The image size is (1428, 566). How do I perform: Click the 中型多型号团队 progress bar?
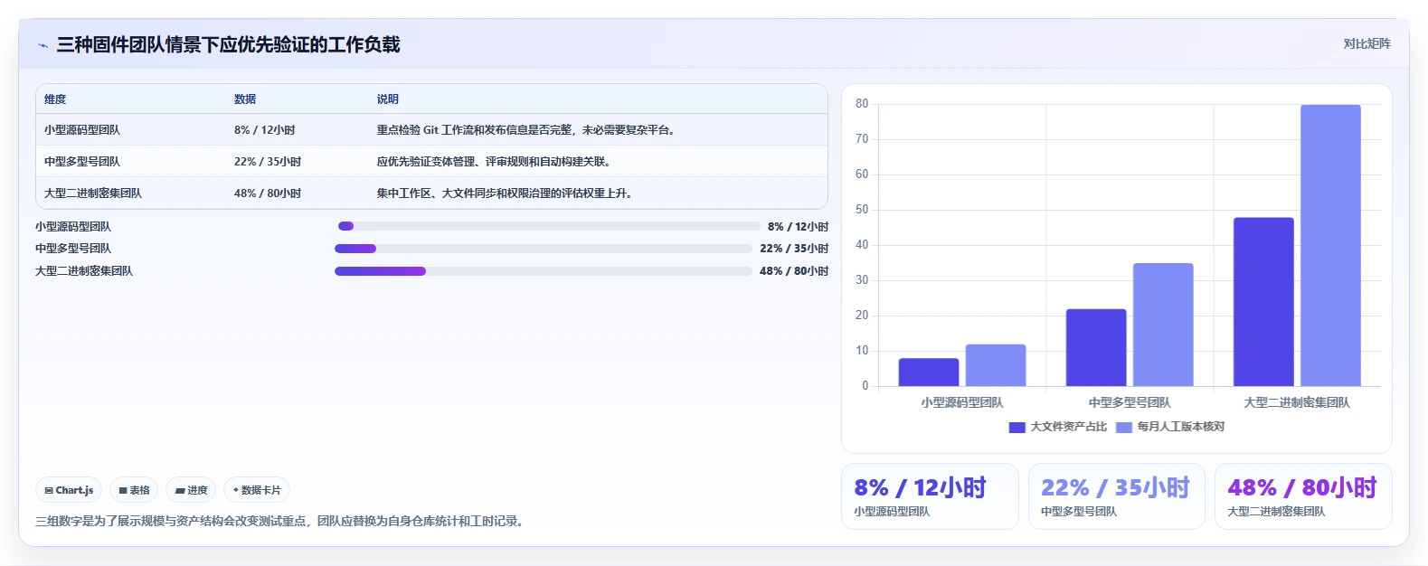coord(544,249)
